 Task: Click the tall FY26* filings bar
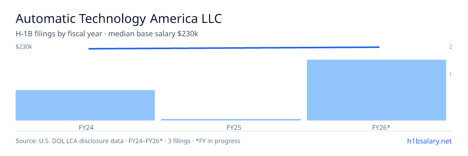click(x=376, y=90)
